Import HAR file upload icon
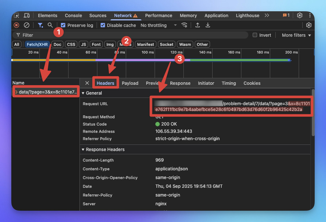 (198, 25)
